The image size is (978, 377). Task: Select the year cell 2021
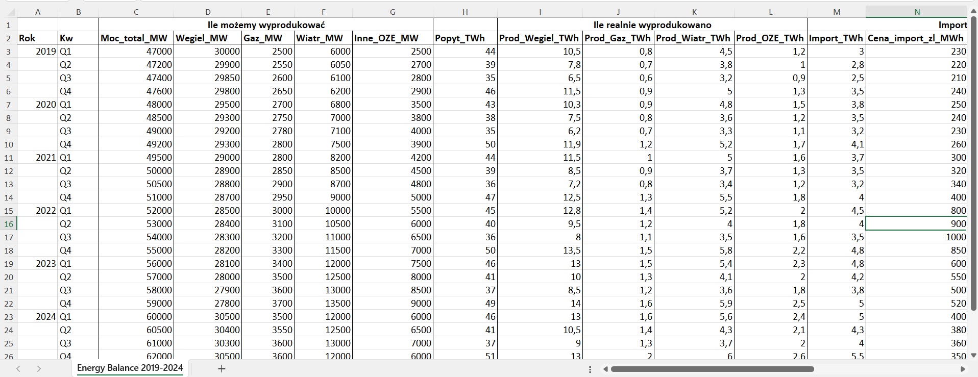click(38, 157)
